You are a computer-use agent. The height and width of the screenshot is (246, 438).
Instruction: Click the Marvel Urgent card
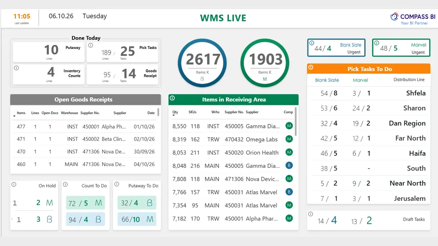[x=401, y=48]
